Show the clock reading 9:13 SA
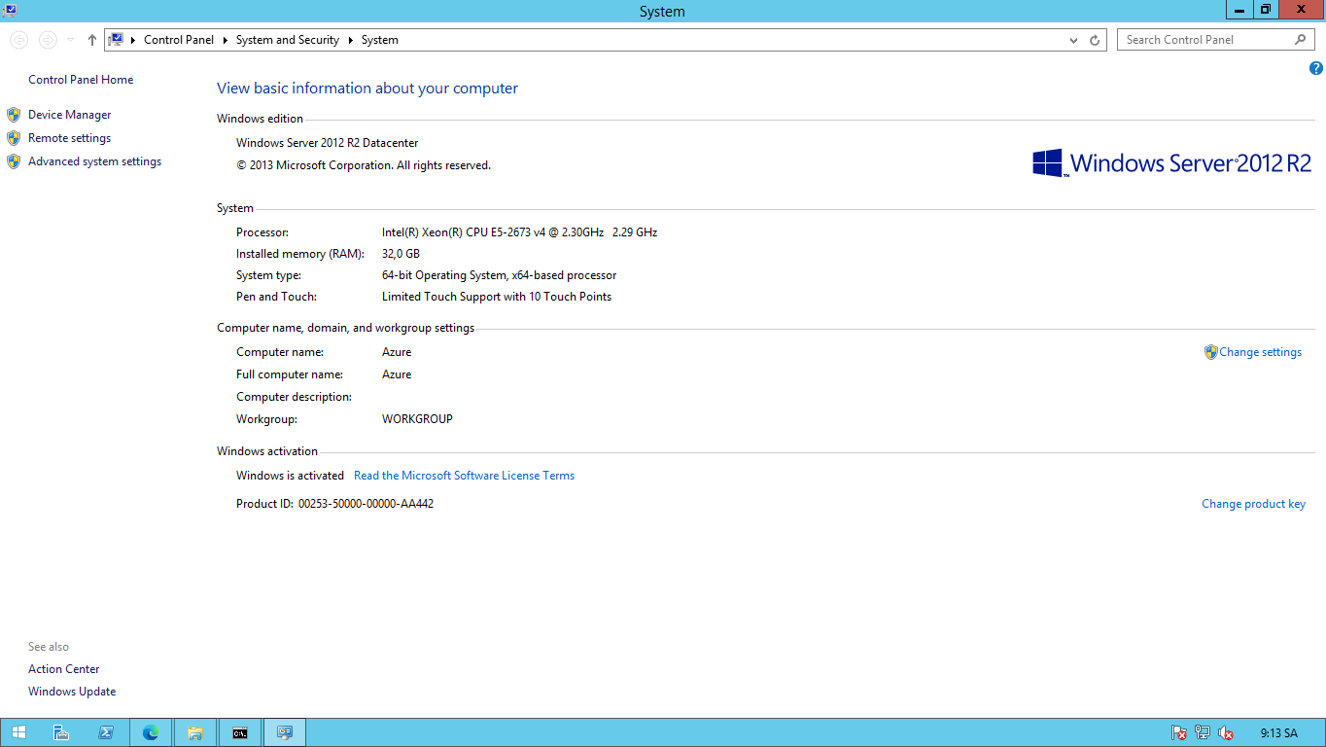Viewport: 1326px width, 747px height. [1278, 733]
